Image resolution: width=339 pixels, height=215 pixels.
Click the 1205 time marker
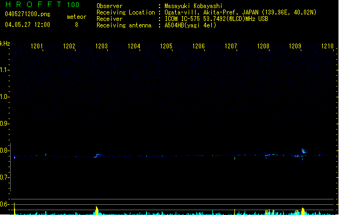pyautogui.click(x=166, y=46)
